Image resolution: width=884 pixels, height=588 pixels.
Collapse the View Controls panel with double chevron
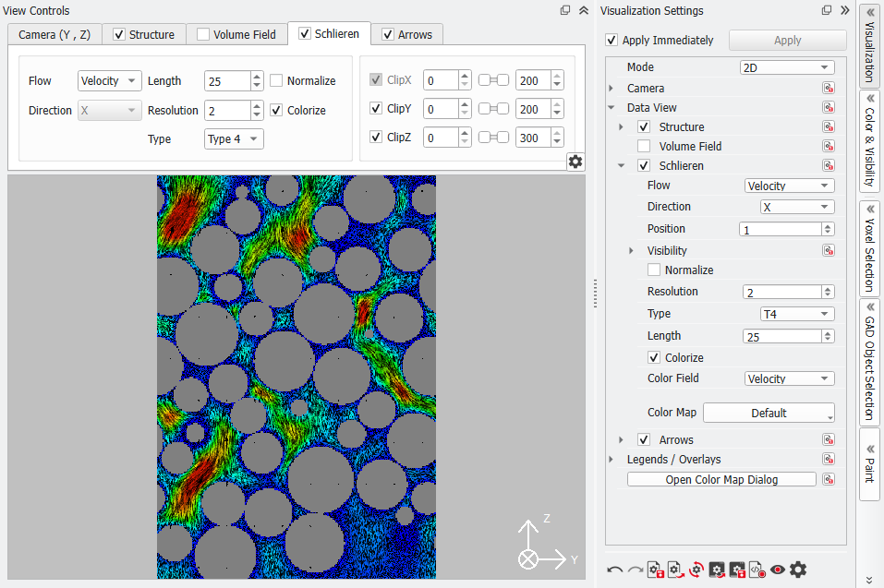pos(584,10)
